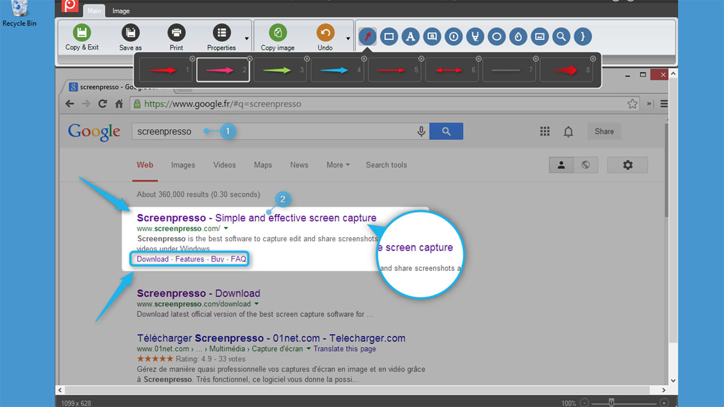Open Search tools

pyautogui.click(x=386, y=165)
